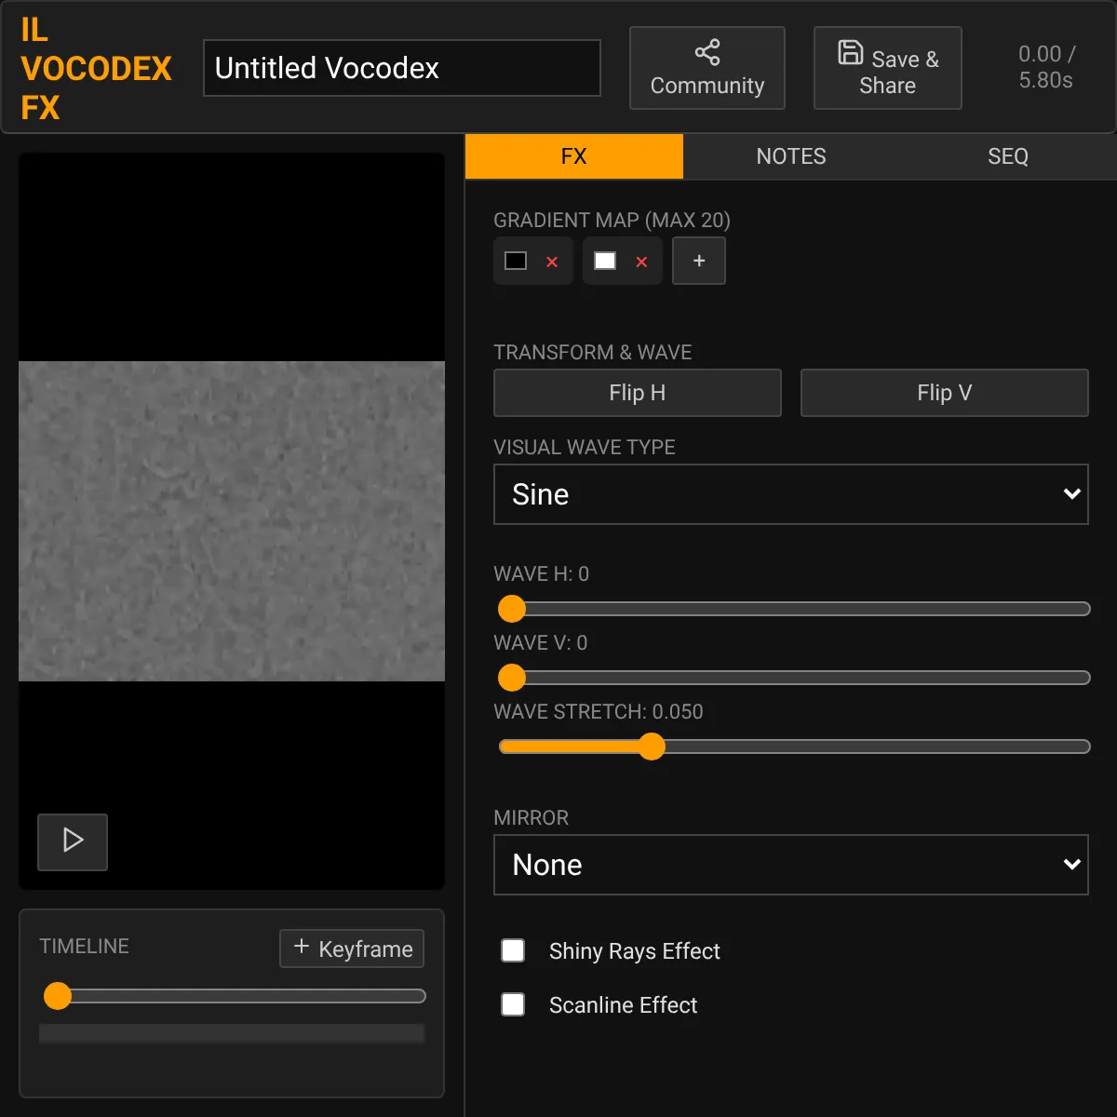Click the Wave V slider handle
Viewport: 1117px width, 1117px height.
512,678
